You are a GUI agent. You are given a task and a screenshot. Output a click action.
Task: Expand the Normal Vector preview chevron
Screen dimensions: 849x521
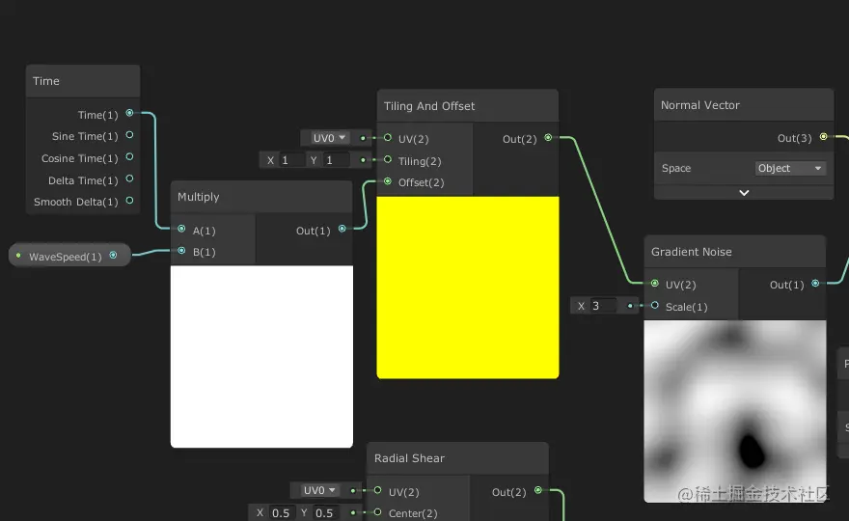[744, 193]
